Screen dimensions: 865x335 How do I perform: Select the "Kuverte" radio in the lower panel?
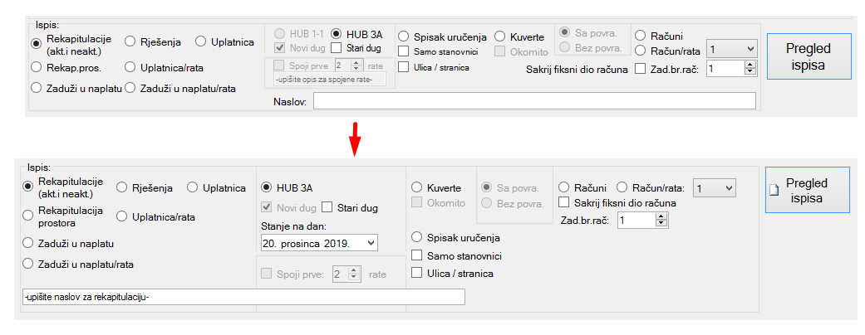point(418,187)
